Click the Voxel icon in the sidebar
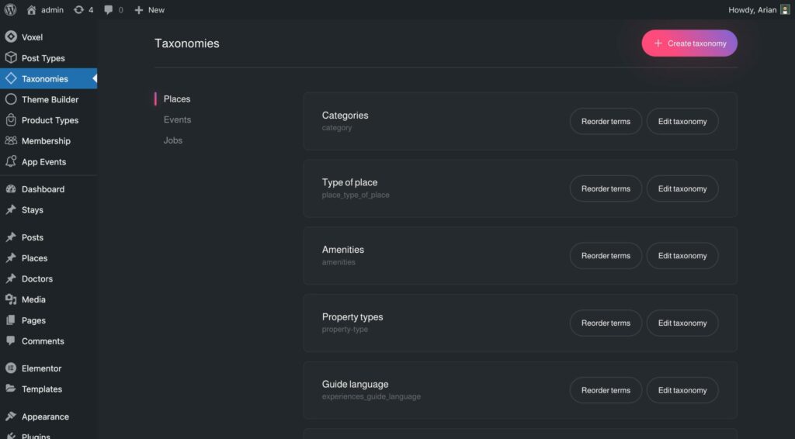Viewport: 795px width, 439px height. pos(11,37)
